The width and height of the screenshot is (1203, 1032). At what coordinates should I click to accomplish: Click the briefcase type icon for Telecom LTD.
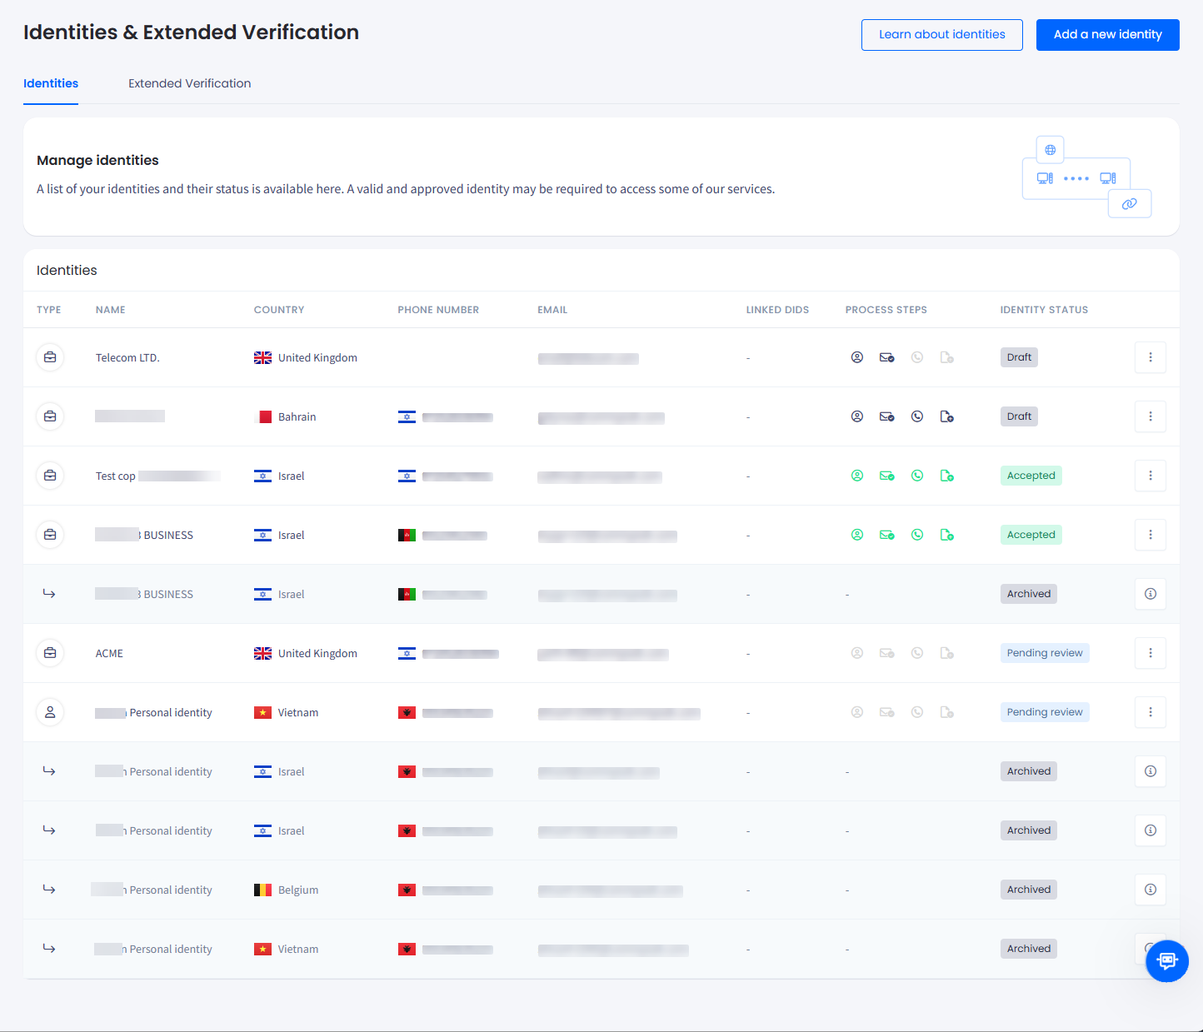(50, 357)
